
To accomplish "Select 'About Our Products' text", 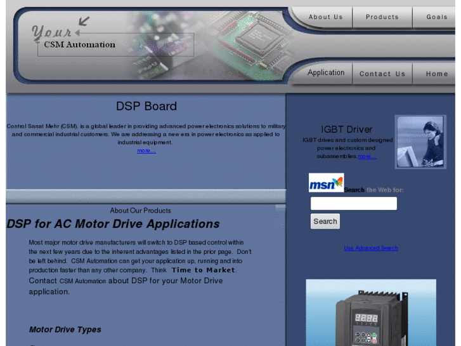I will 140,211.
